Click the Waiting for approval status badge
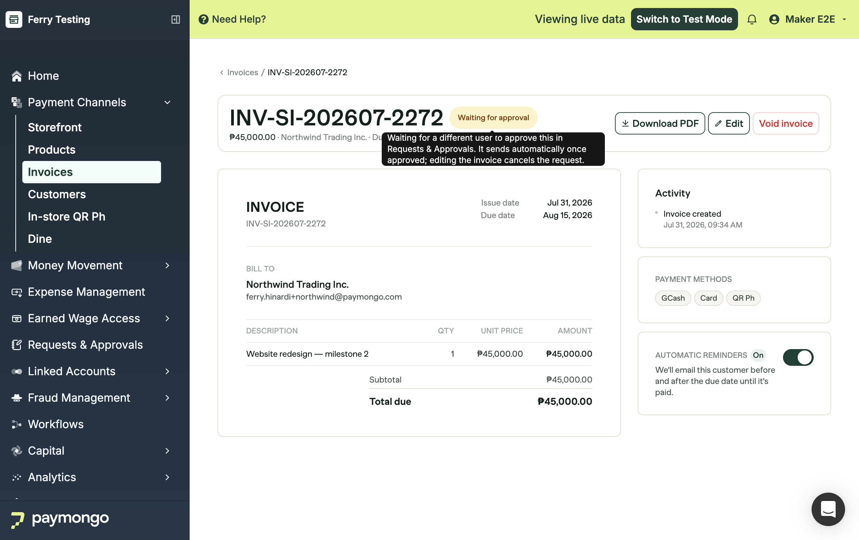Viewport: 859px width, 540px height. (493, 118)
